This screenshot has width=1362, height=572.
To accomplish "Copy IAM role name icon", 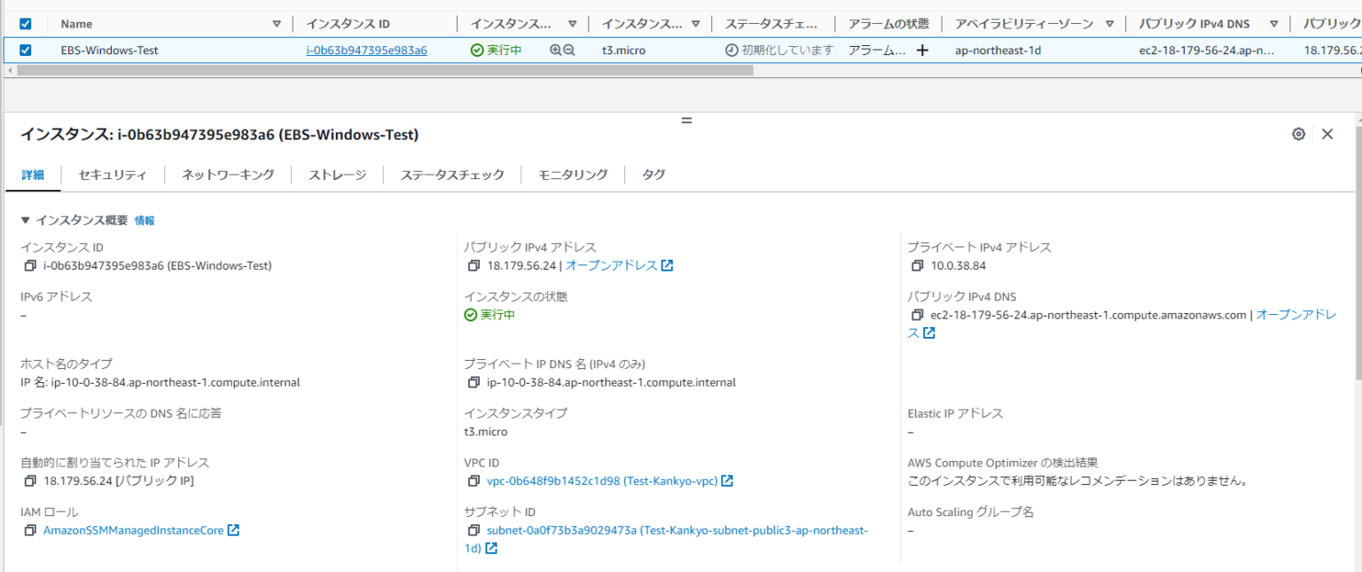I will [x=30, y=530].
